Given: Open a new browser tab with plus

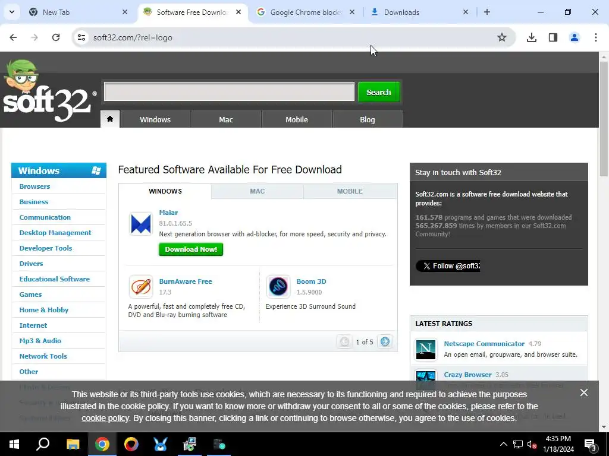Looking at the screenshot, I should coord(487,12).
